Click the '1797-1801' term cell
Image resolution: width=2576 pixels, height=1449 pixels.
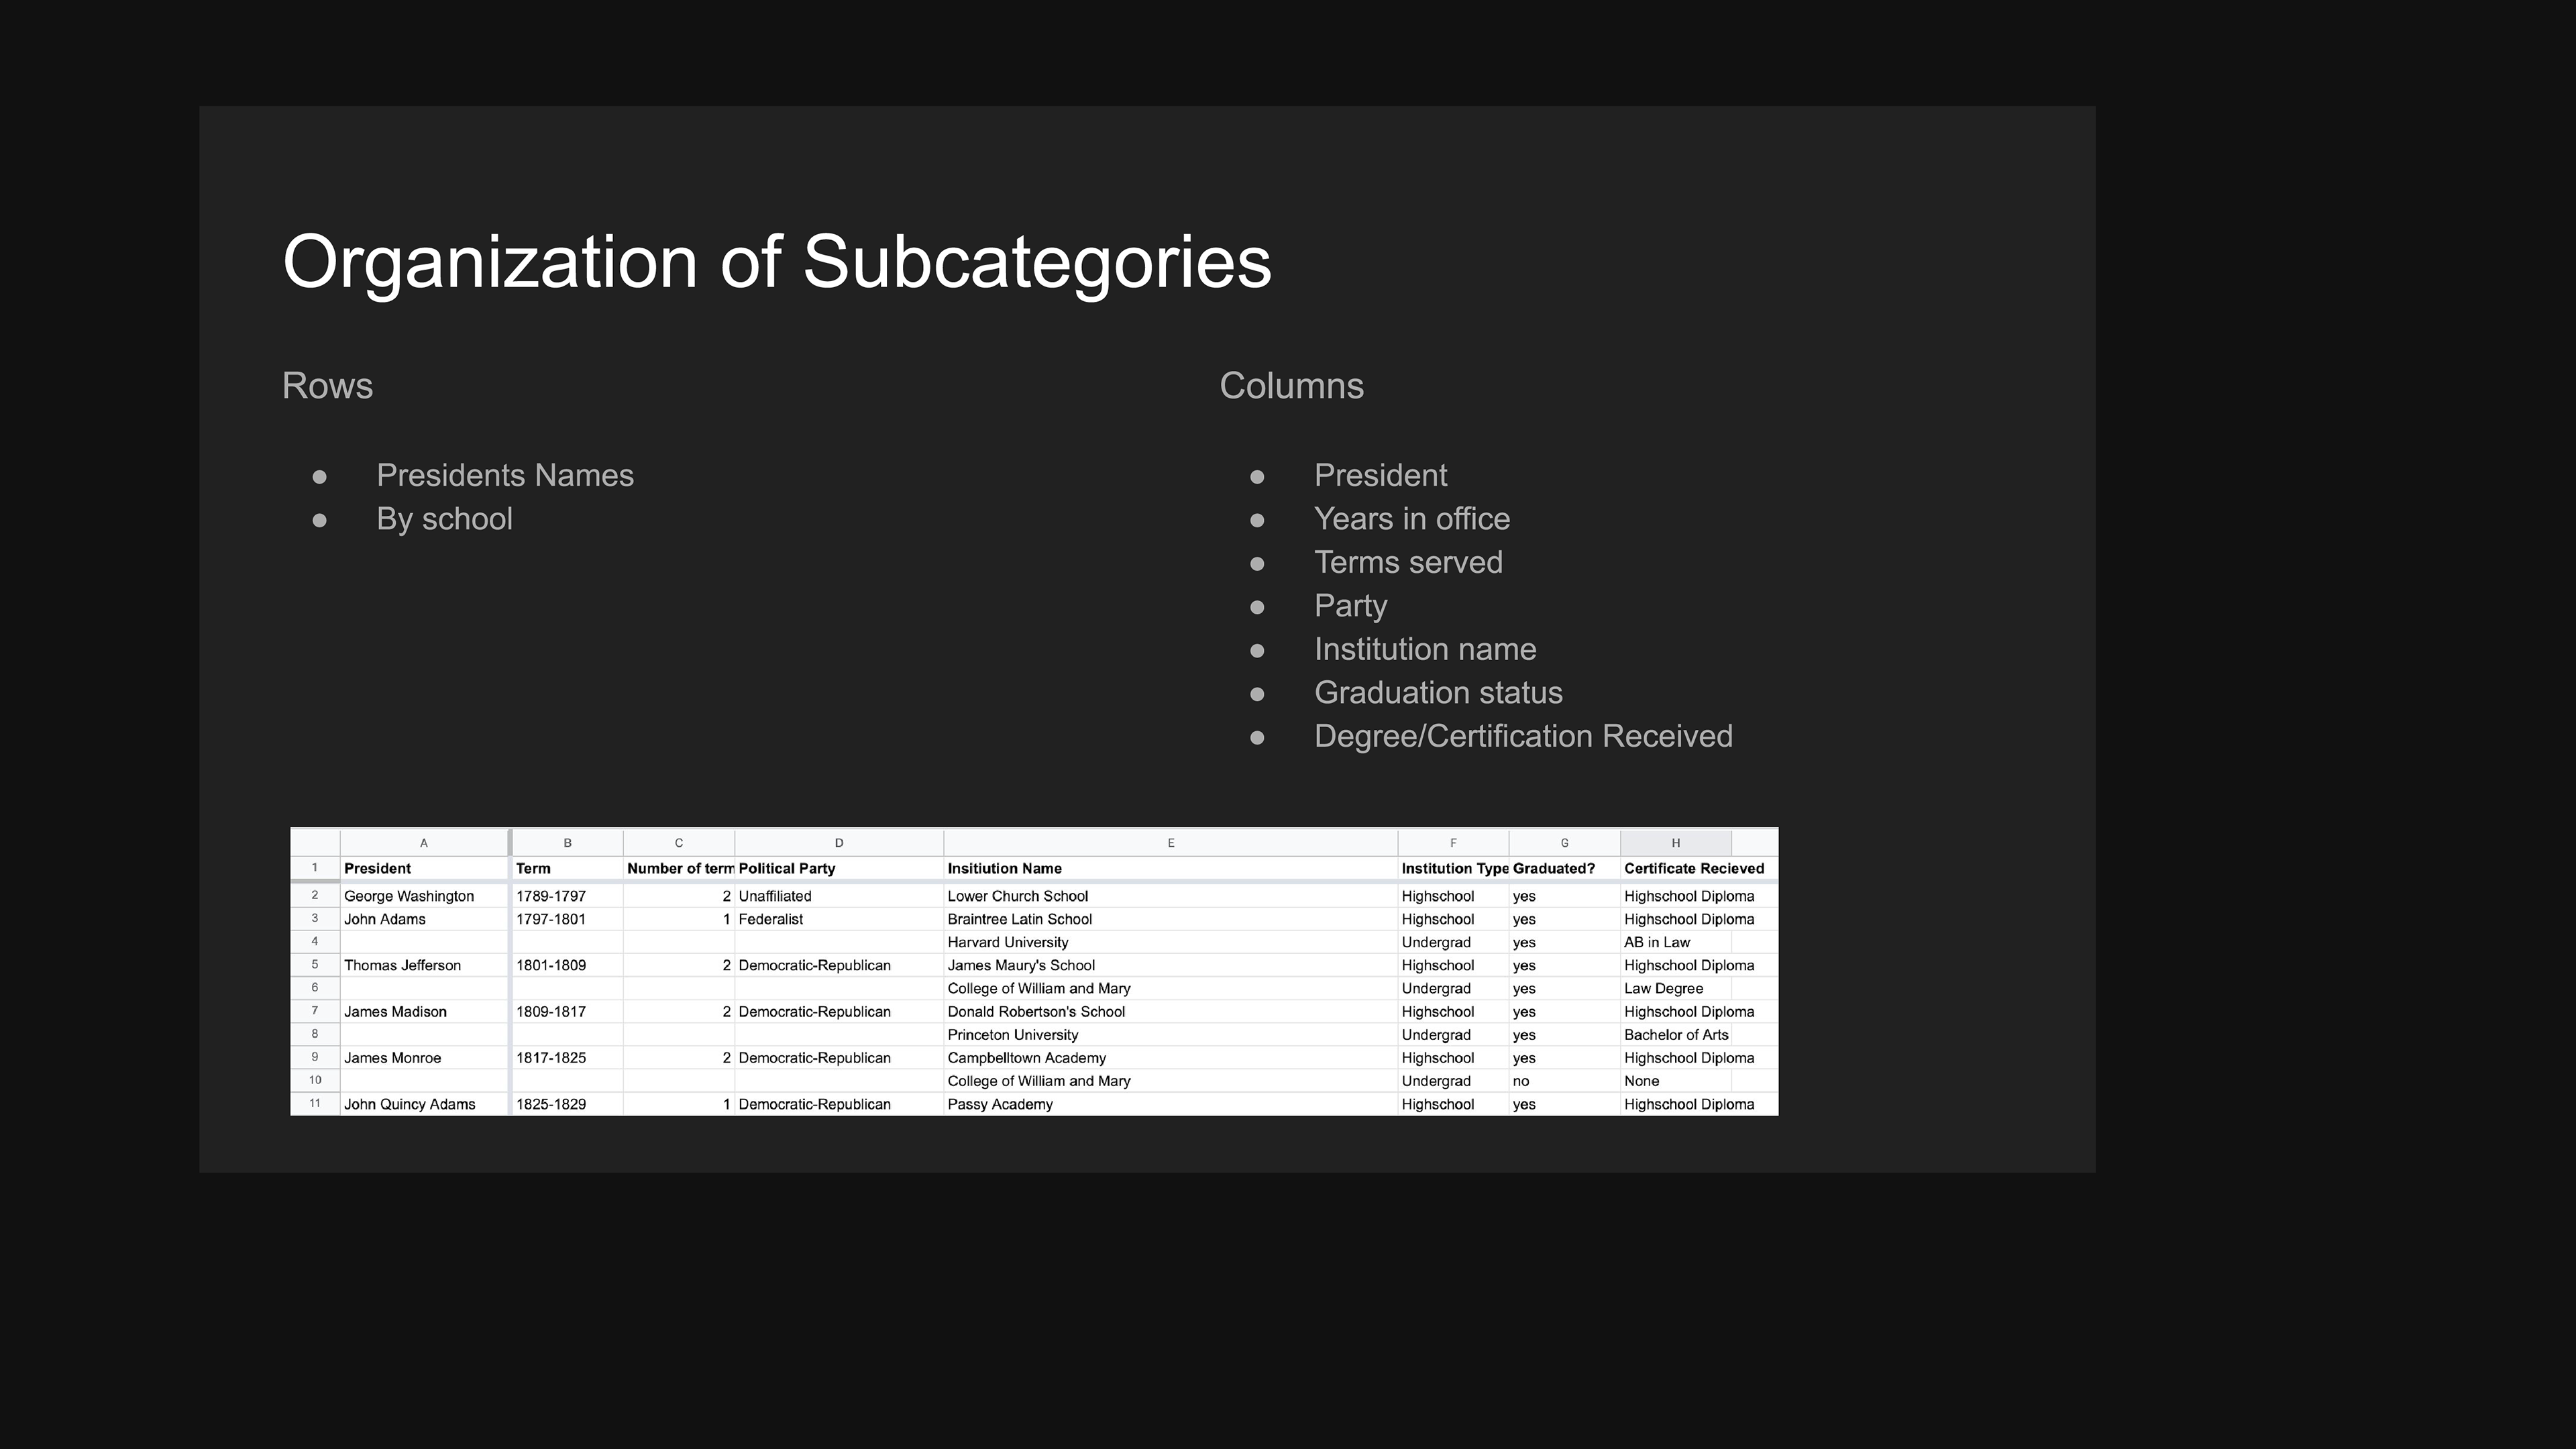click(568, 919)
